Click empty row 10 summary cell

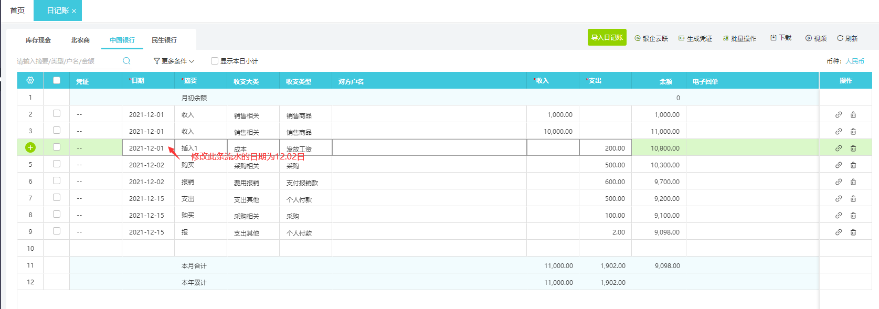[x=201, y=248]
